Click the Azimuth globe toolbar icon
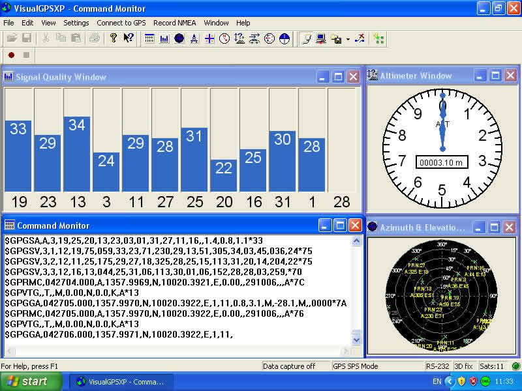522x391 pixels. [179, 38]
